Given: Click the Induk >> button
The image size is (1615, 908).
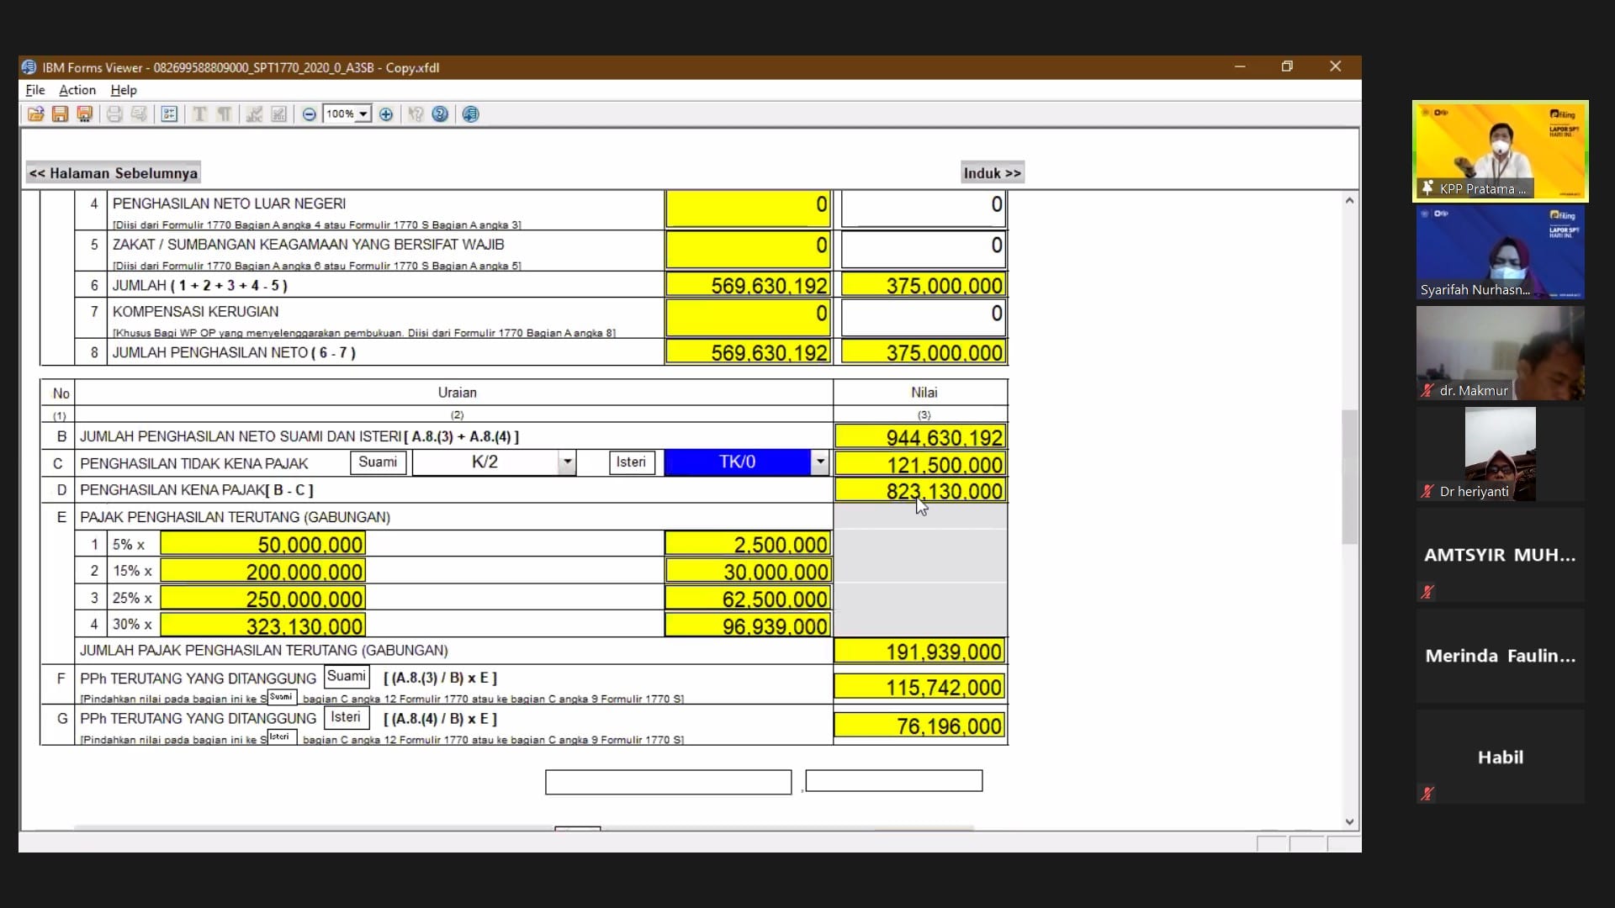Looking at the screenshot, I should click(x=992, y=173).
